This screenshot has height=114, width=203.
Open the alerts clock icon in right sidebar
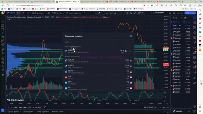(x=195, y=22)
